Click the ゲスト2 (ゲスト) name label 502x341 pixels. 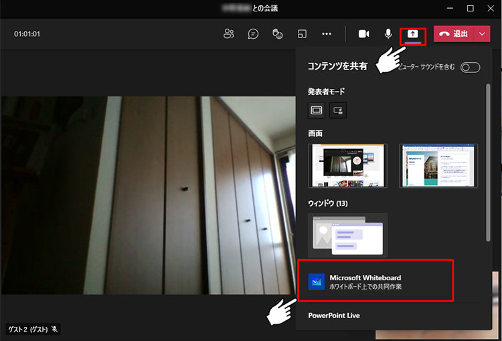click(28, 329)
